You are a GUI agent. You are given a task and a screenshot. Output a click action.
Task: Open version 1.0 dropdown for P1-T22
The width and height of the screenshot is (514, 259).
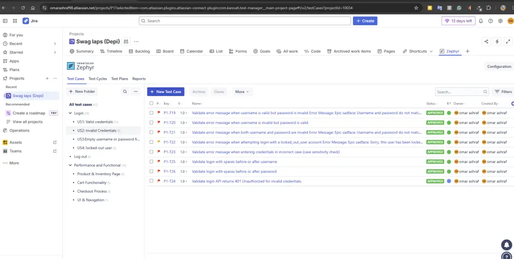click(183, 142)
